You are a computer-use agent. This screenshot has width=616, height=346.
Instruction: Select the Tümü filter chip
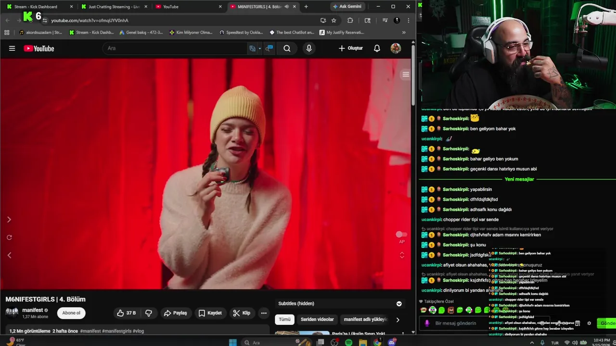[284, 319]
